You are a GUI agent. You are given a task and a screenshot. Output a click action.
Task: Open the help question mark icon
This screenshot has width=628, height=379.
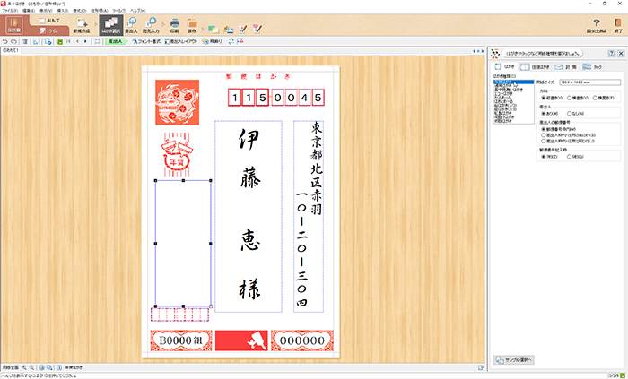click(596, 25)
